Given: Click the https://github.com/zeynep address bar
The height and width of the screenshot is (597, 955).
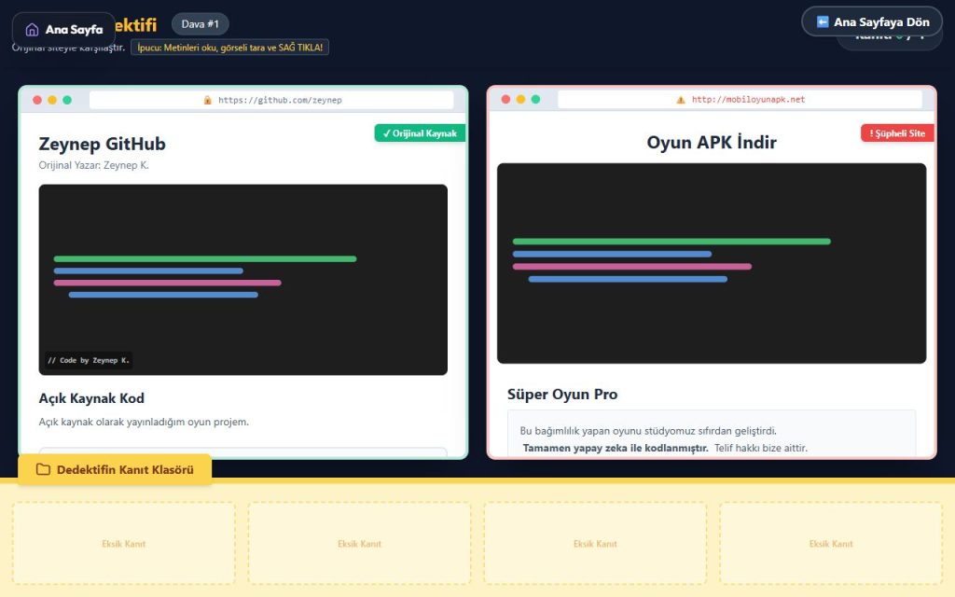Looking at the screenshot, I should point(280,100).
